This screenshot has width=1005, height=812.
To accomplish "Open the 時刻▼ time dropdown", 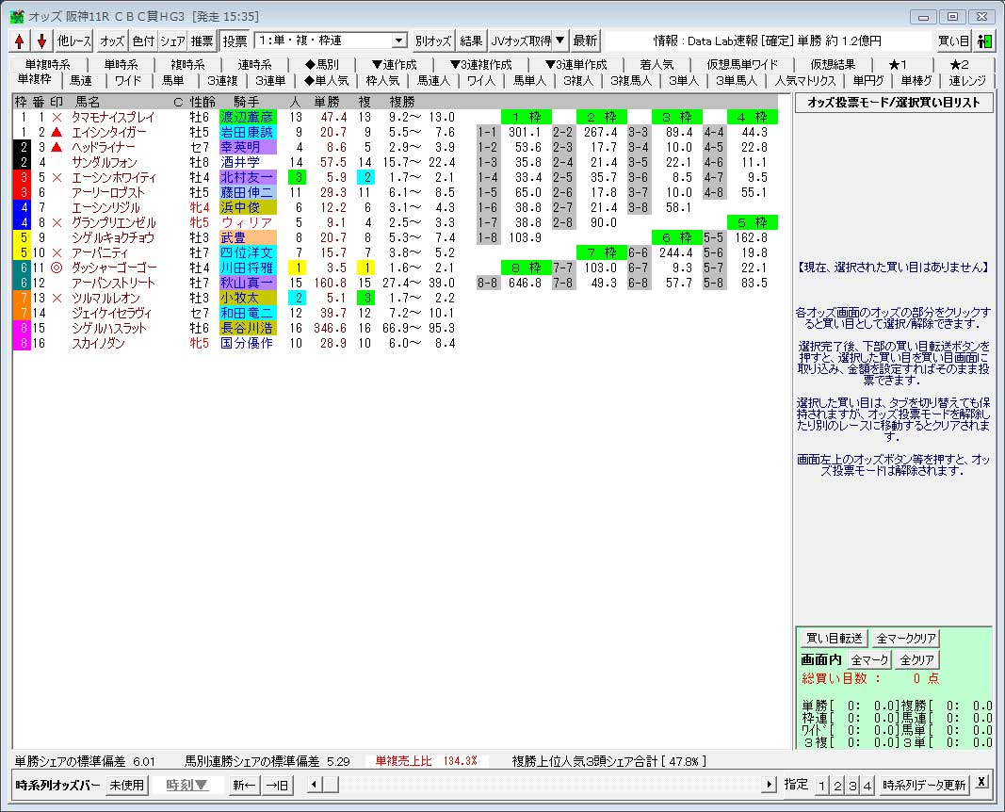I will 188,785.
